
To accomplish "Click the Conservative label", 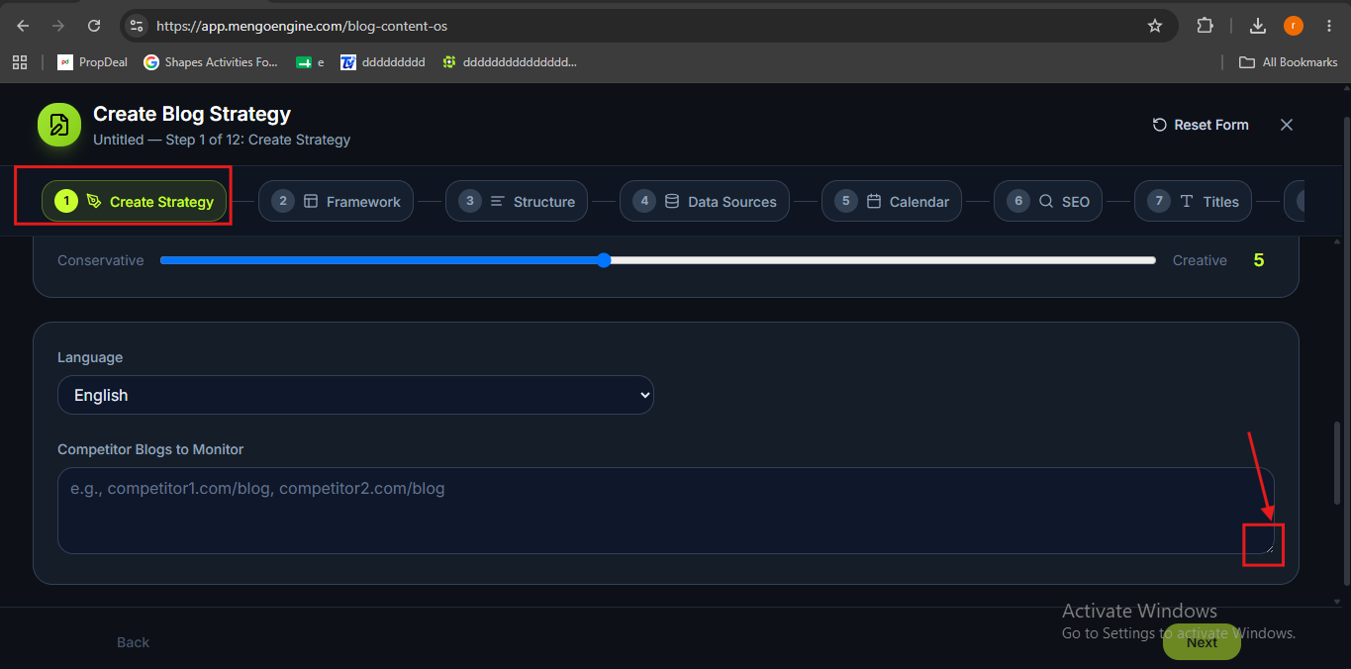I will (101, 260).
